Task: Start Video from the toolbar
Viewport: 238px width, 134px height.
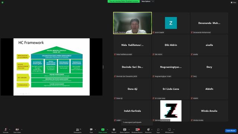Action: pyautogui.click(x=17, y=130)
